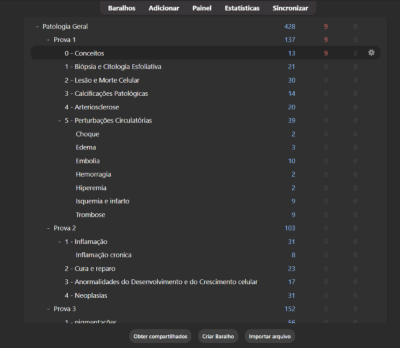This screenshot has height=348, width=400.
Task: Open the Trombose deck
Action: (90, 215)
